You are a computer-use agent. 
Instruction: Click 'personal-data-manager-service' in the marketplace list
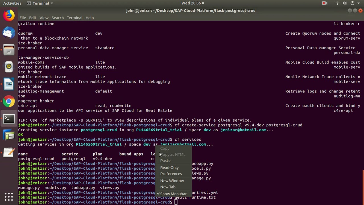pyautogui.click(x=53, y=48)
